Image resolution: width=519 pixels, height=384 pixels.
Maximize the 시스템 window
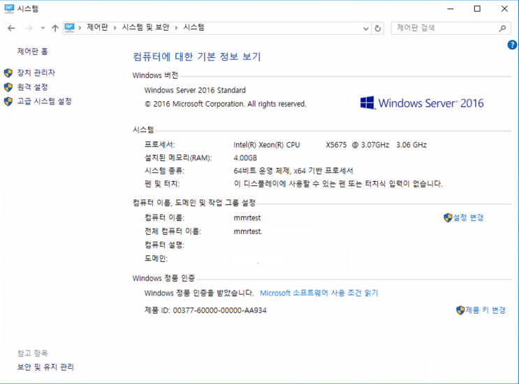[x=477, y=9]
